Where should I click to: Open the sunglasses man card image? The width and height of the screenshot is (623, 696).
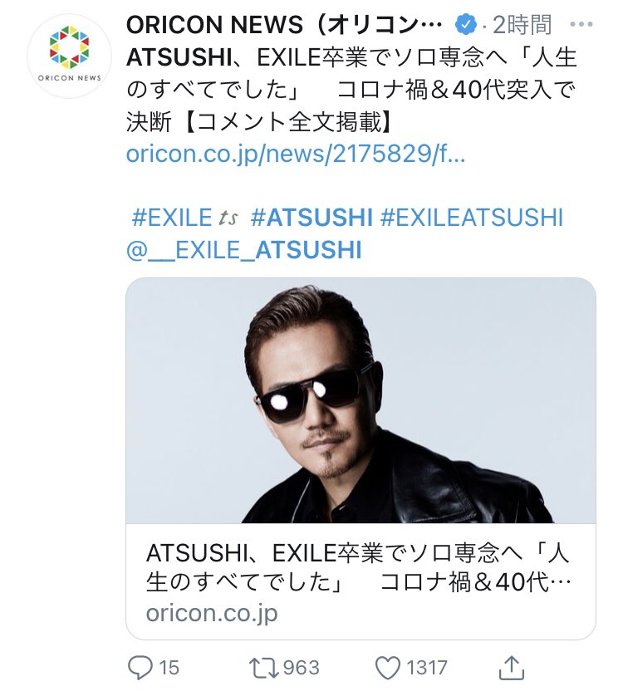(361, 400)
